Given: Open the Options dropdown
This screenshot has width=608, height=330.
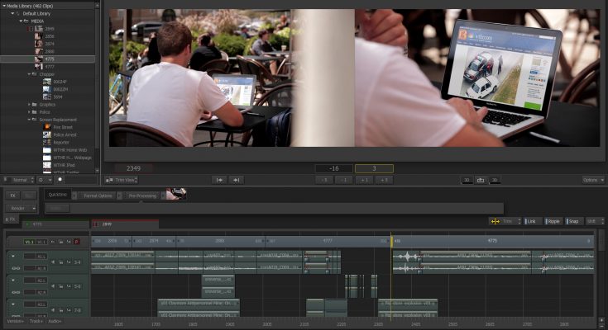Looking at the screenshot, I should point(593,180).
